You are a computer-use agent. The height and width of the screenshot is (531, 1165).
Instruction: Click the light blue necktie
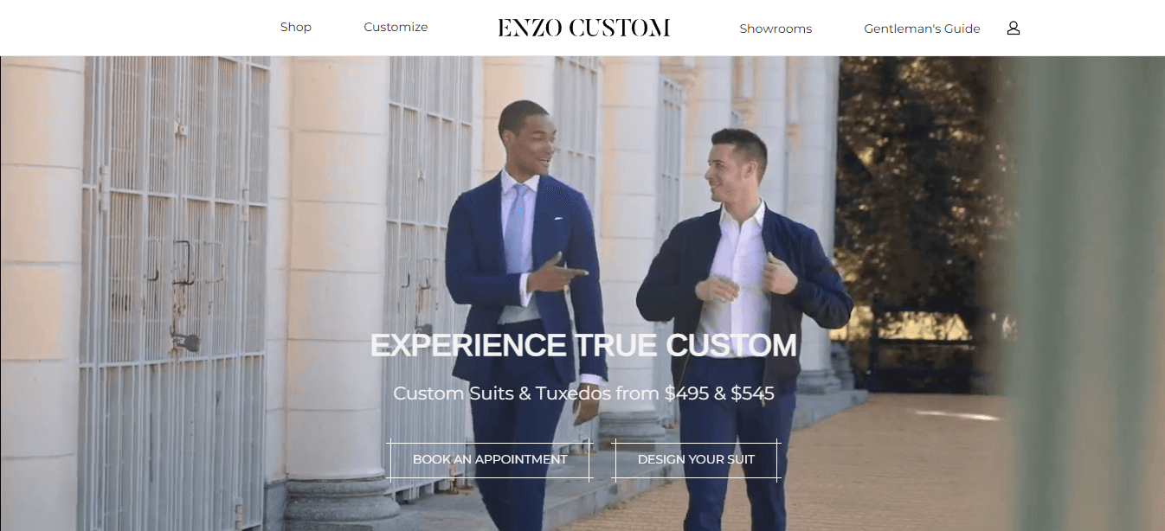pos(517,229)
